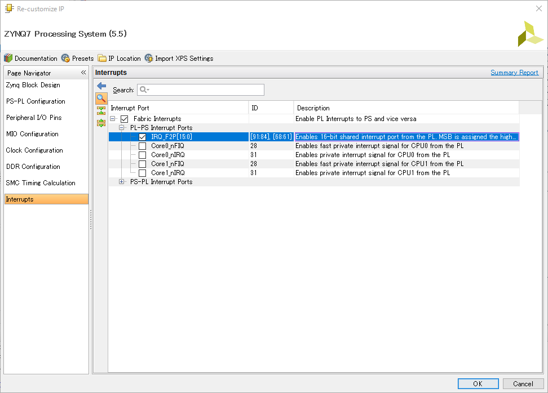
Task: Click the OK button
Action: pyautogui.click(x=478, y=383)
